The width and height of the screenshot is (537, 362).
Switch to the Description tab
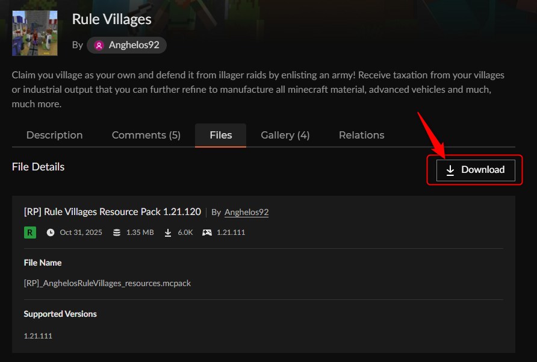coord(54,135)
